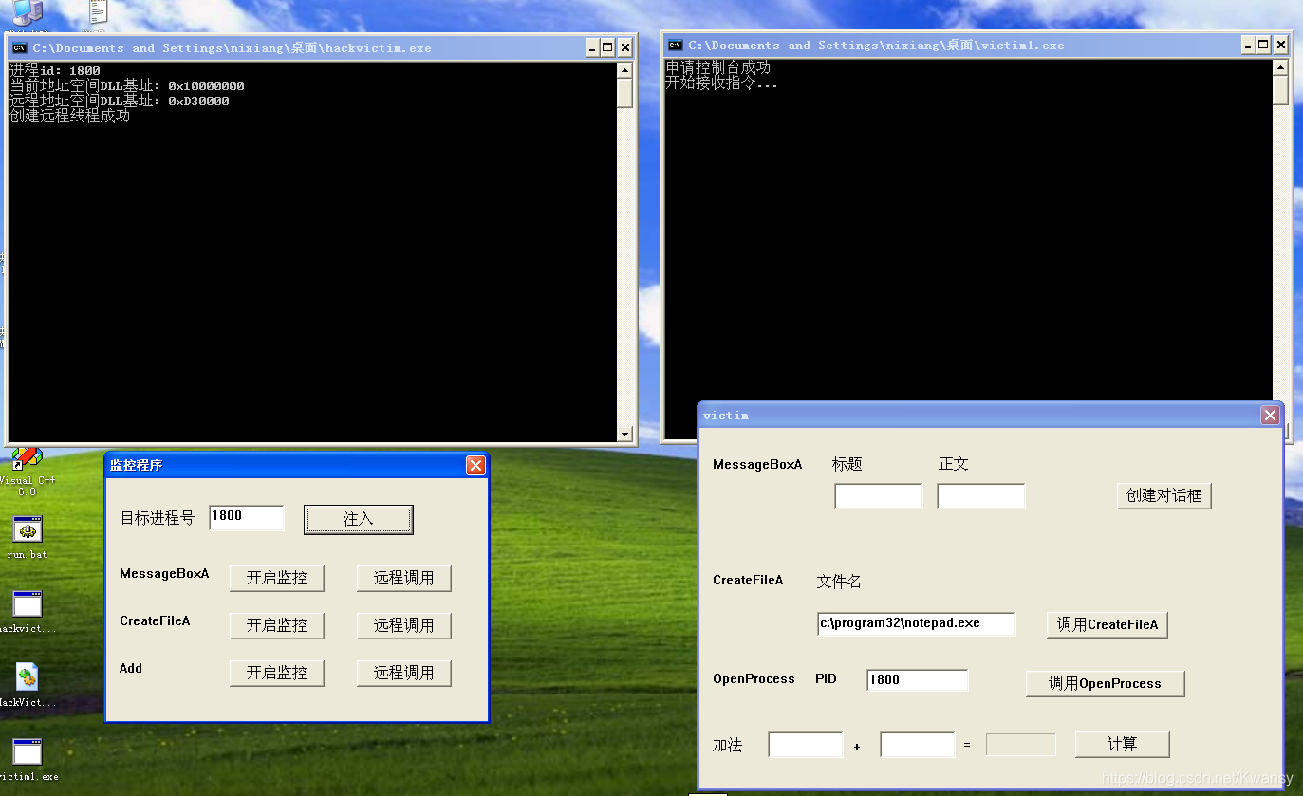Viewport: 1303px width, 796px height.
Task: Close the 监控程序 window
Action: 475,465
